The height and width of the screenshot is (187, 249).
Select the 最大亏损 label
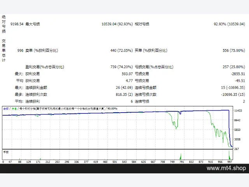click(33, 24)
